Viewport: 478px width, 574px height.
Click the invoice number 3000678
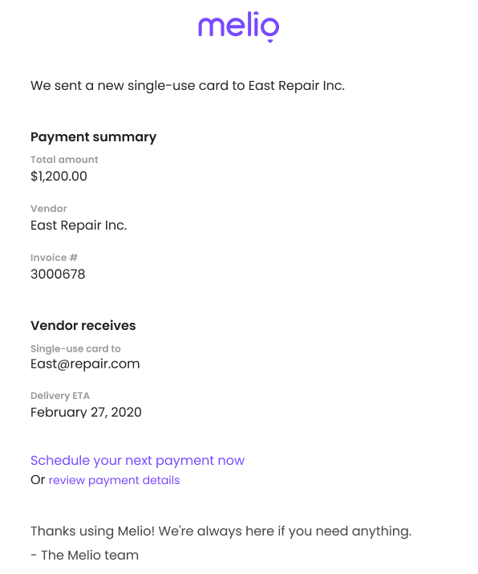coord(58,275)
